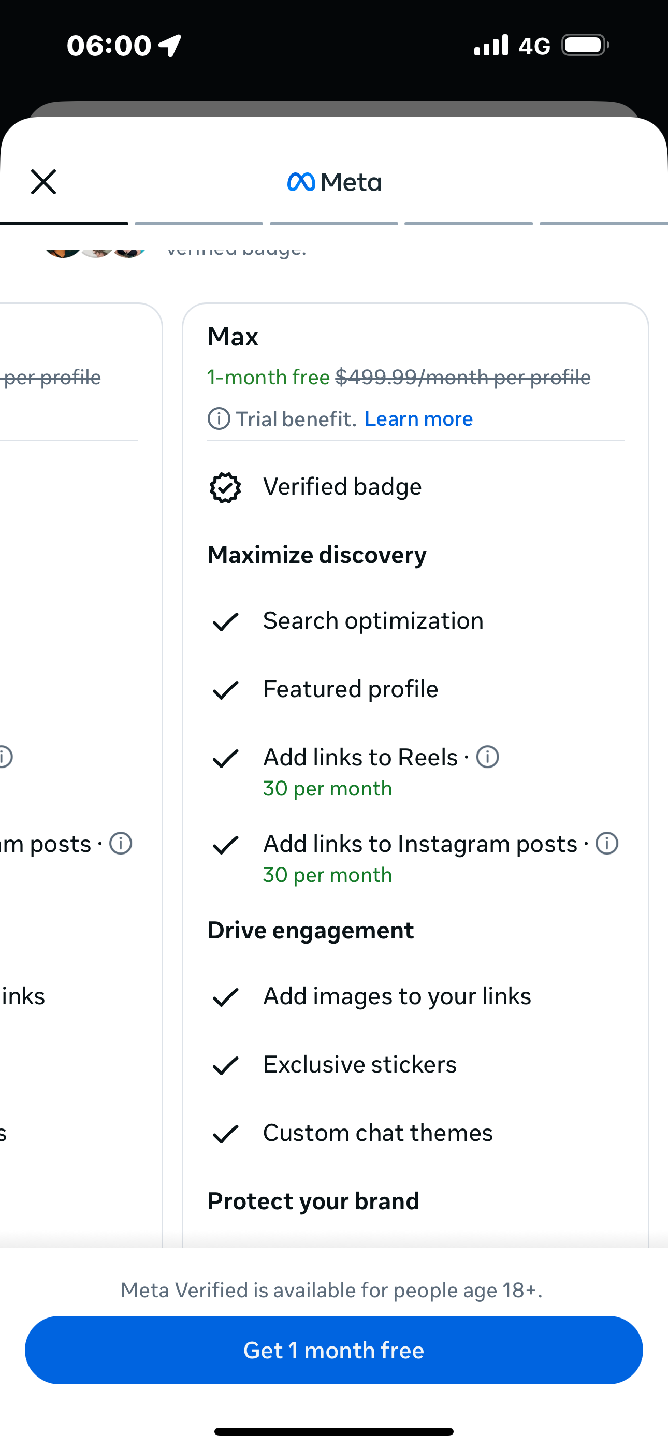This screenshot has width=668, height=1448.
Task: Tap the Verified badge icon
Action: pos(225,487)
